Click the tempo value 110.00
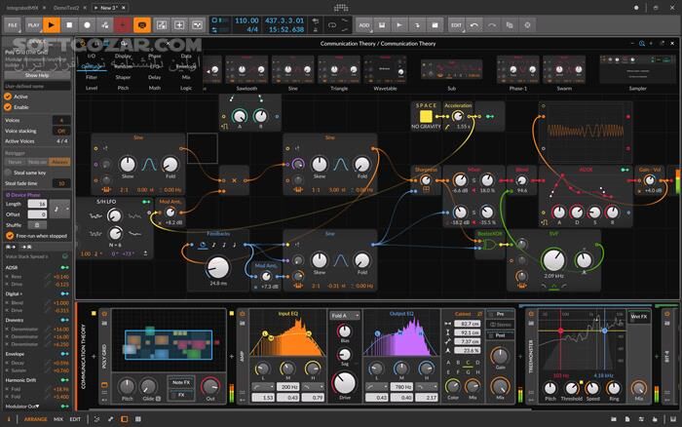Image resolution: width=682 pixels, height=427 pixels. pyautogui.click(x=246, y=20)
